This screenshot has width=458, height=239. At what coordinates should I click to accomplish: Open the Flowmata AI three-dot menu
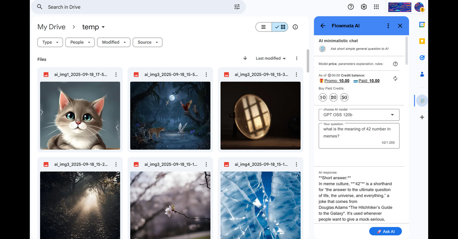point(388,26)
